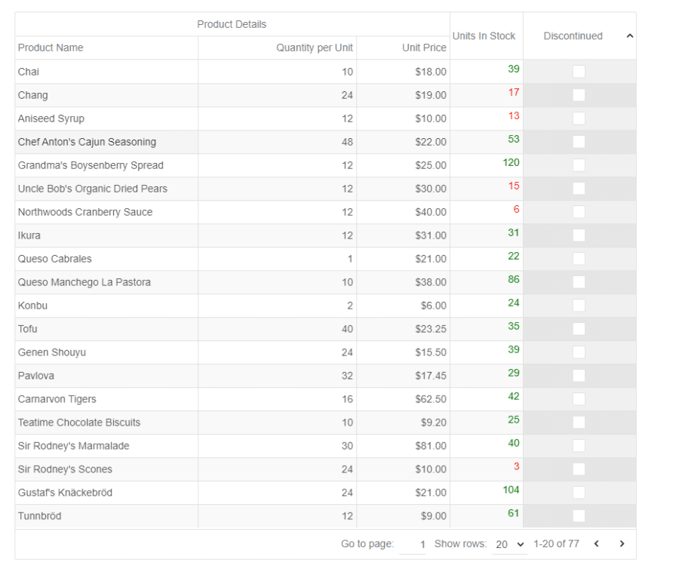
Task: Check Discontinued box for Aniseed Syrup
Action: (x=579, y=118)
